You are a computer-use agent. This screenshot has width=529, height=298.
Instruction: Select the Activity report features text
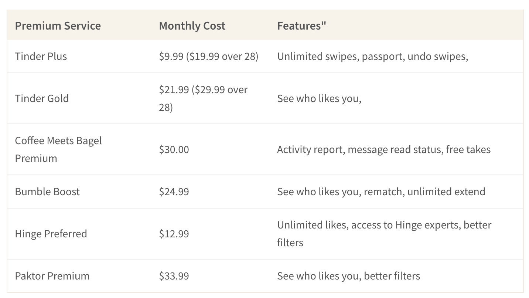(384, 149)
